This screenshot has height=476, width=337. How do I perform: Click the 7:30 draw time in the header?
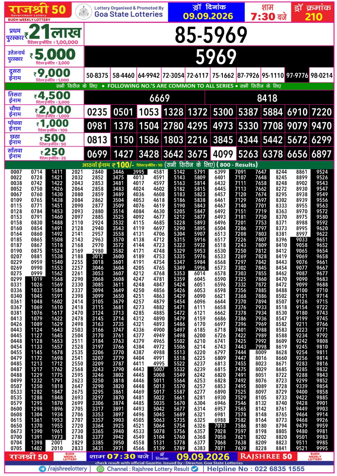coord(263,17)
